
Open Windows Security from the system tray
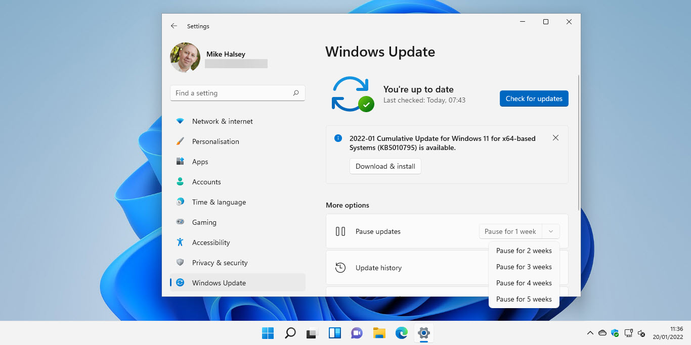point(615,333)
